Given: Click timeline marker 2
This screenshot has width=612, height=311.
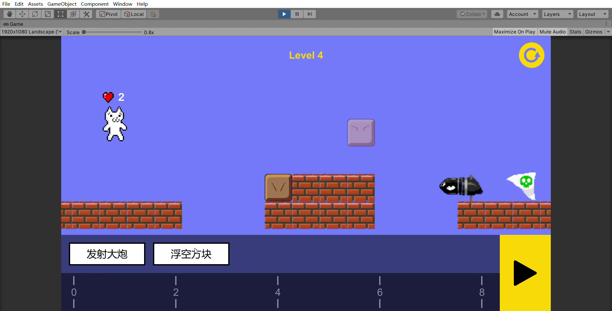Looking at the screenshot, I should tap(176, 292).
